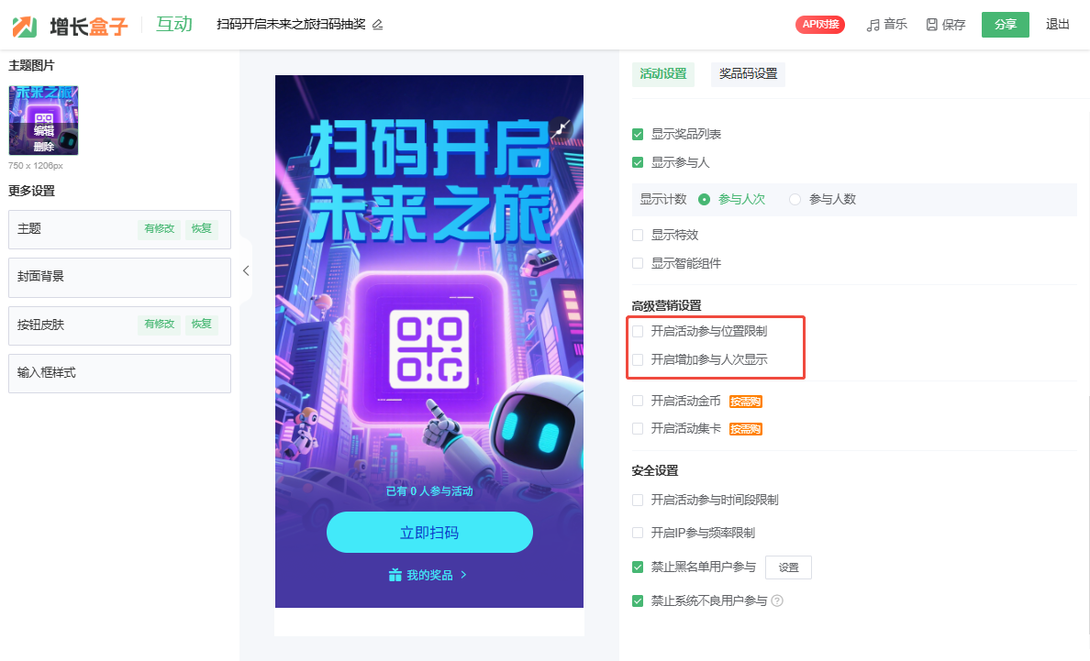Image resolution: width=1090 pixels, height=661 pixels.
Task: Collapse the left panel with the arrow
Action: coord(246,270)
